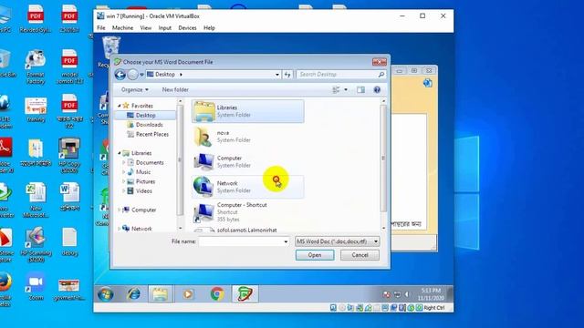The height and width of the screenshot is (328, 584).
Task: Select Network in navigation pane
Action: [141, 229]
